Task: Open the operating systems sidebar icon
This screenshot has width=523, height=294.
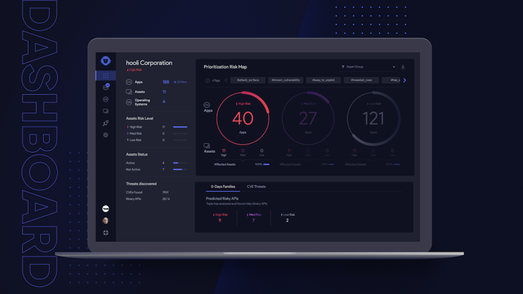Action: [106, 99]
